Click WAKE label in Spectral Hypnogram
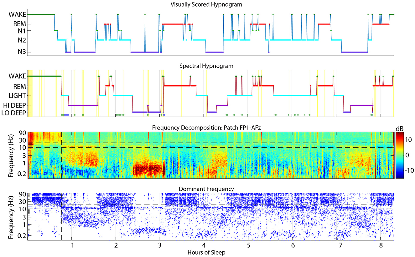 tap(18, 76)
